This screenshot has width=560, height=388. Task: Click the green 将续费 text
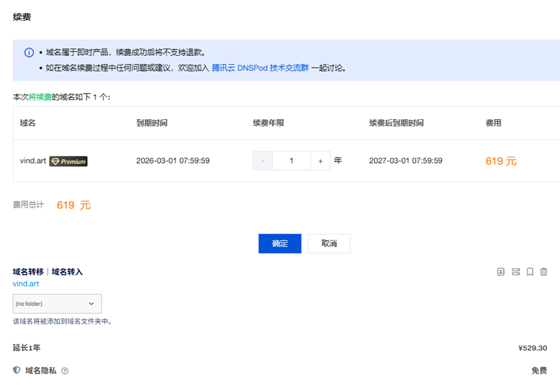coord(40,97)
